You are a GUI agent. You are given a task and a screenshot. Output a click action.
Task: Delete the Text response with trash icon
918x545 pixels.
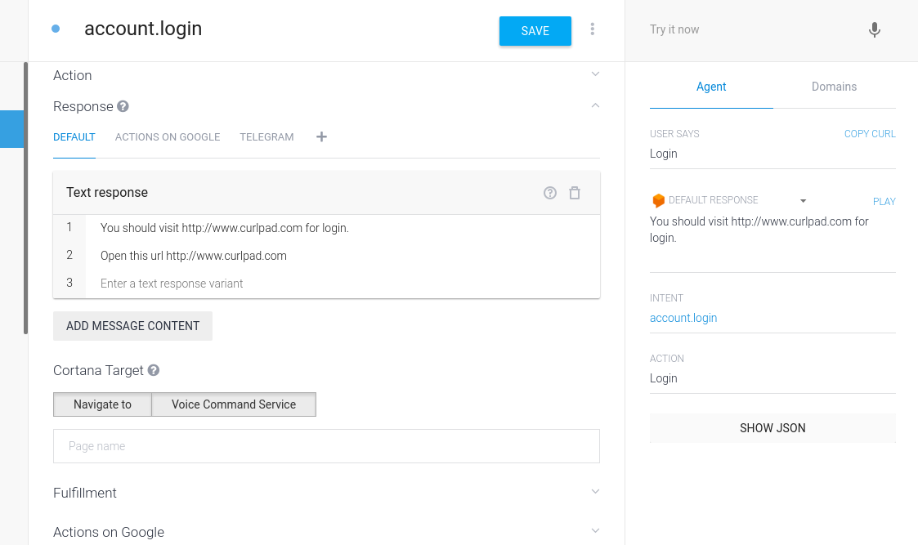pos(575,193)
